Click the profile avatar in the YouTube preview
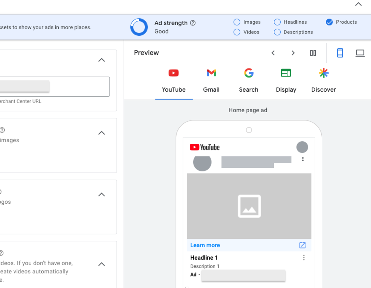Screen dimensions: 371x288 tap(302, 147)
